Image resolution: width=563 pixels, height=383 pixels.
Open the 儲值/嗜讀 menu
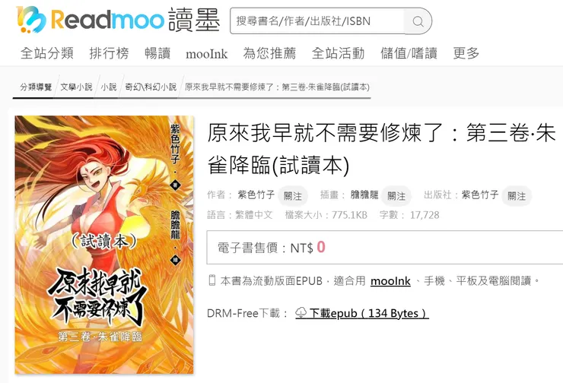pos(409,53)
